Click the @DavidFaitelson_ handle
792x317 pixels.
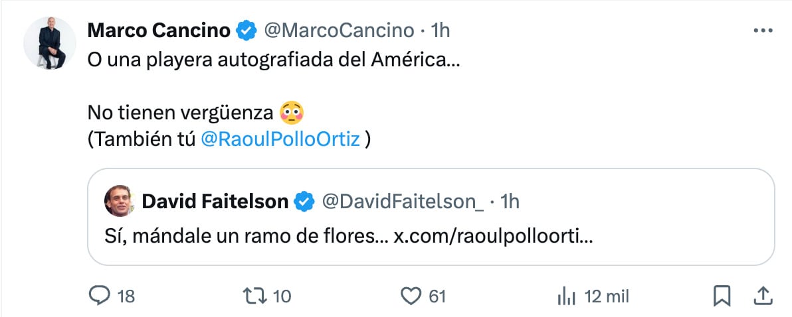click(x=403, y=201)
